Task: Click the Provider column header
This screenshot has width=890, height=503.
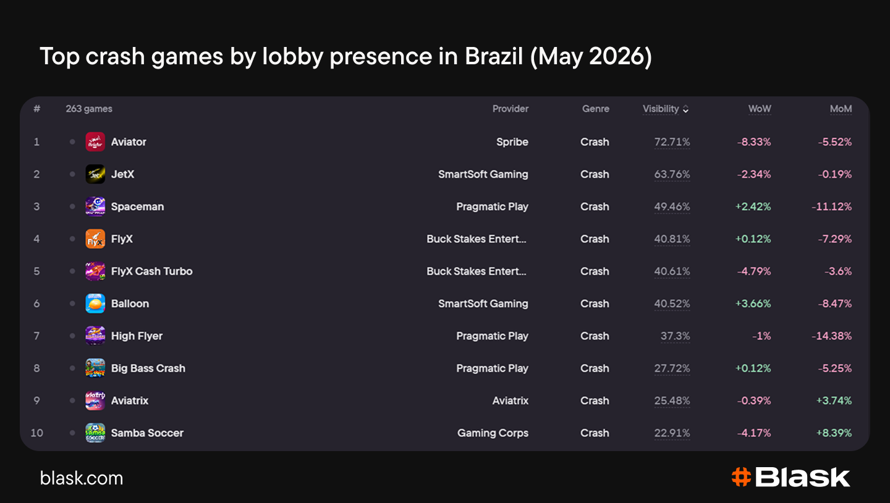Action: coord(511,109)
